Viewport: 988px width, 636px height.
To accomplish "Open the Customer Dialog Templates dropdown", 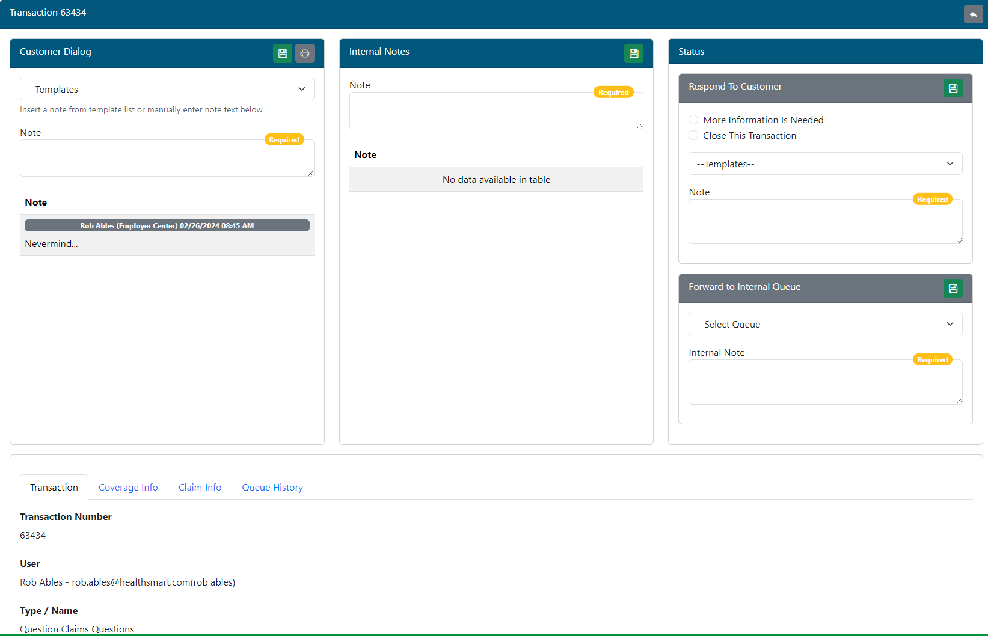I will 167,89.
